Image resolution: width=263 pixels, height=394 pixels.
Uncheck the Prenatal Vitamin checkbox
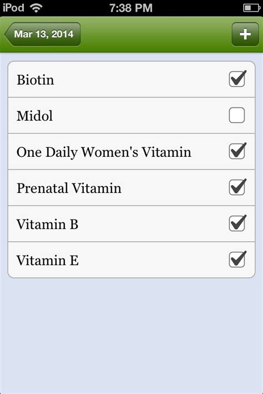[237, 187]
